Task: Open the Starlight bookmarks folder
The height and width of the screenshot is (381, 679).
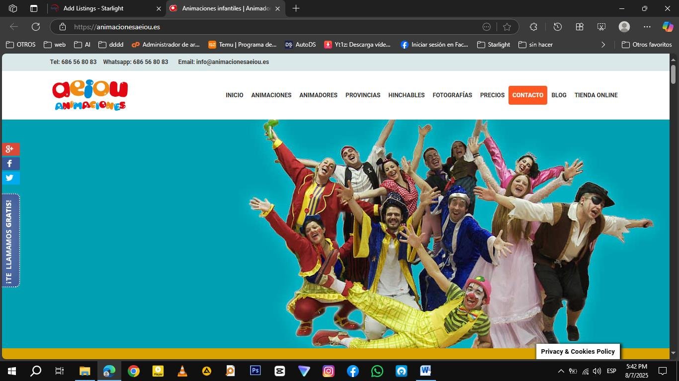Action: tap(494, 45)
